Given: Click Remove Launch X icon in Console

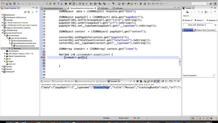Looking at the screenshot, I should (138, 81).
